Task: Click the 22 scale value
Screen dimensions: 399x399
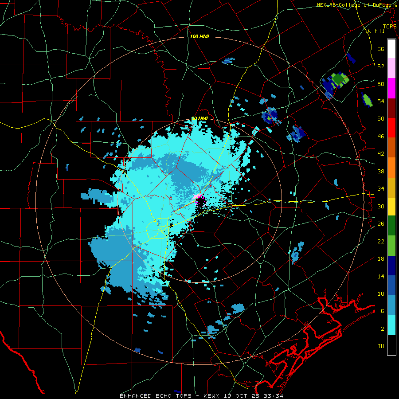Action: click(x=381, y=241)
